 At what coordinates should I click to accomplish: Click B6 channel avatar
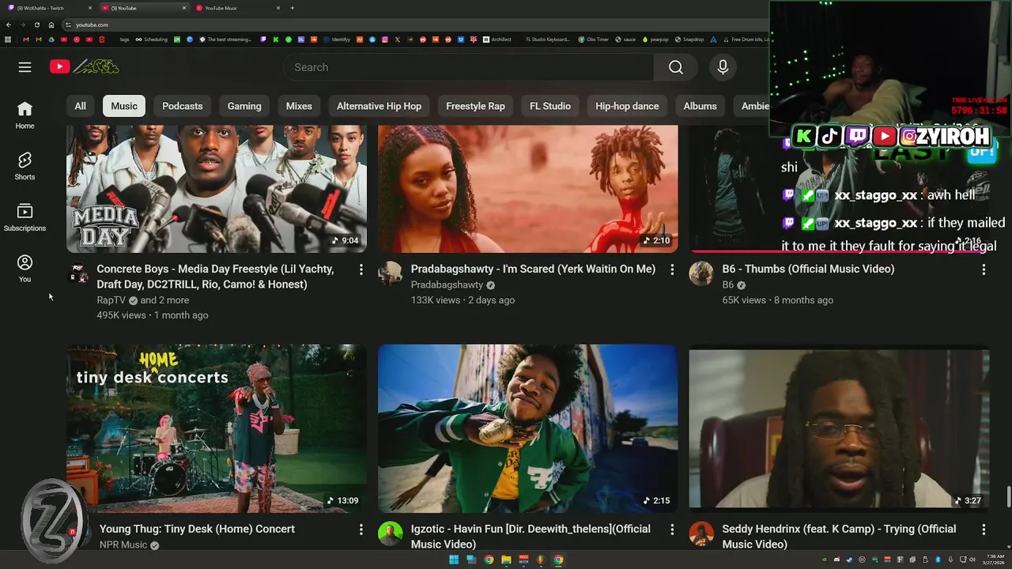coord(701,274)
